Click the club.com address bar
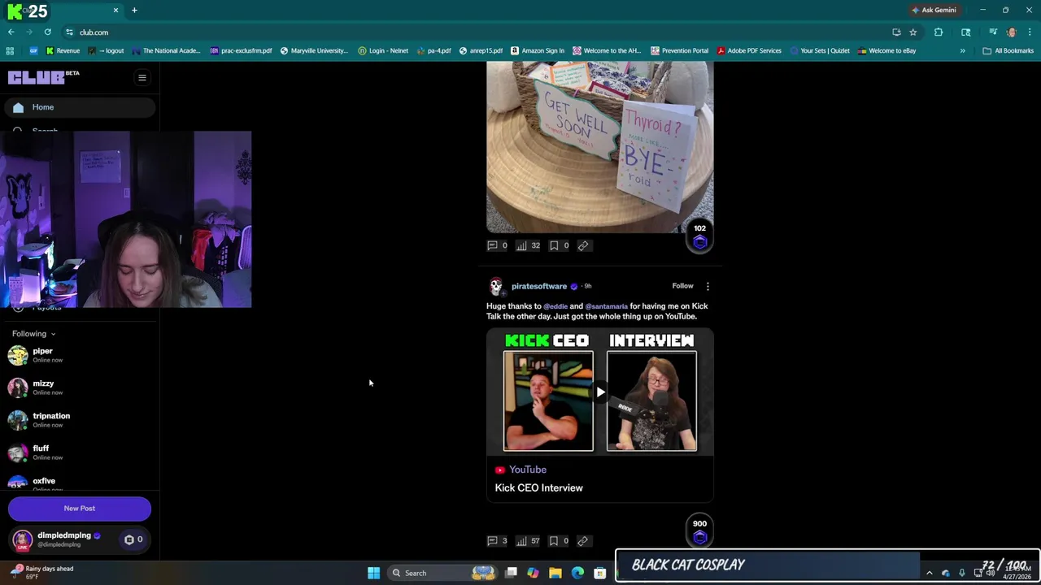 point(472,32)
